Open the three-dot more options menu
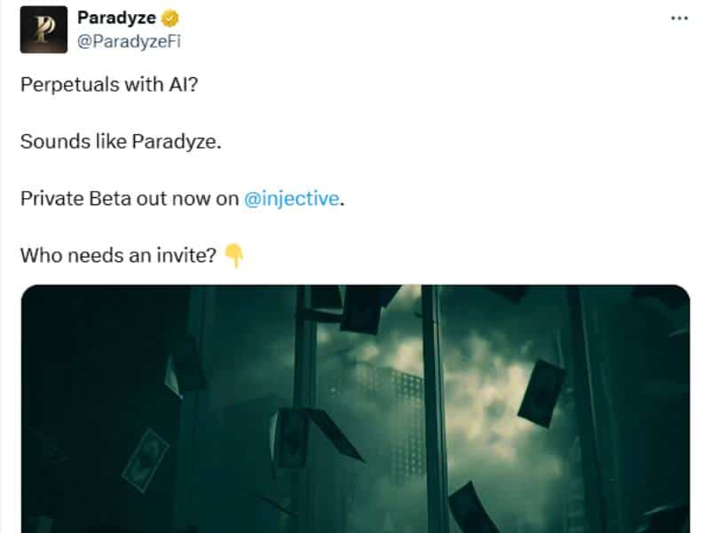 tap(679, 18)
